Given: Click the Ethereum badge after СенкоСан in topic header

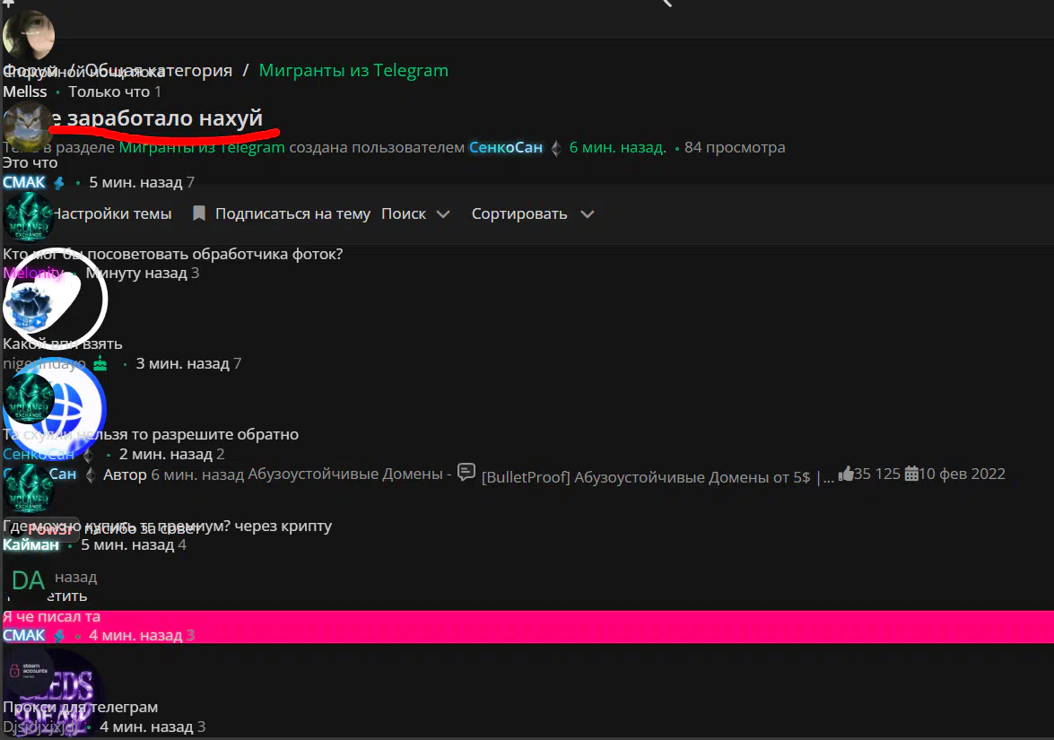Looking at the screenshot, I should pyautogui.click(x=555, y=148).
